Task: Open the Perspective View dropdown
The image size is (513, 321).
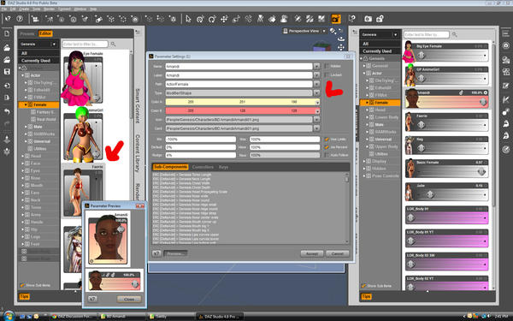Action: [324, 31]
